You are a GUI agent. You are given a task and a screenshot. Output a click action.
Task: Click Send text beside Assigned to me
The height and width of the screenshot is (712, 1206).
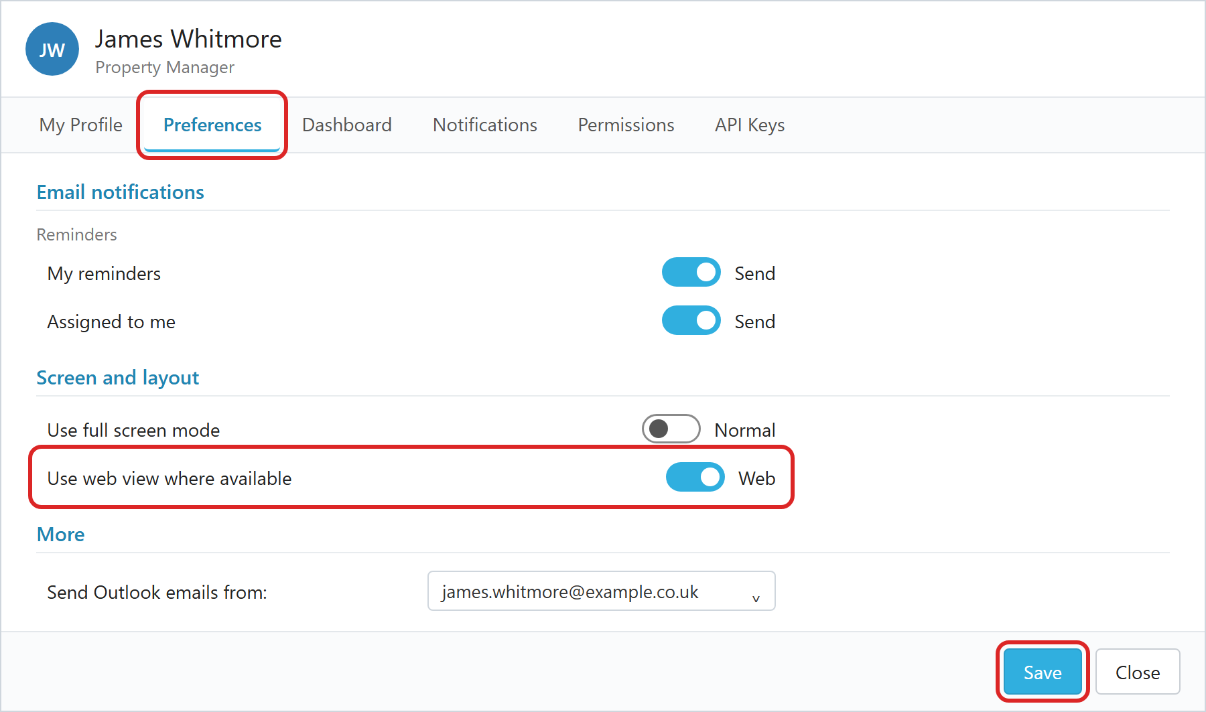(755, 322)
